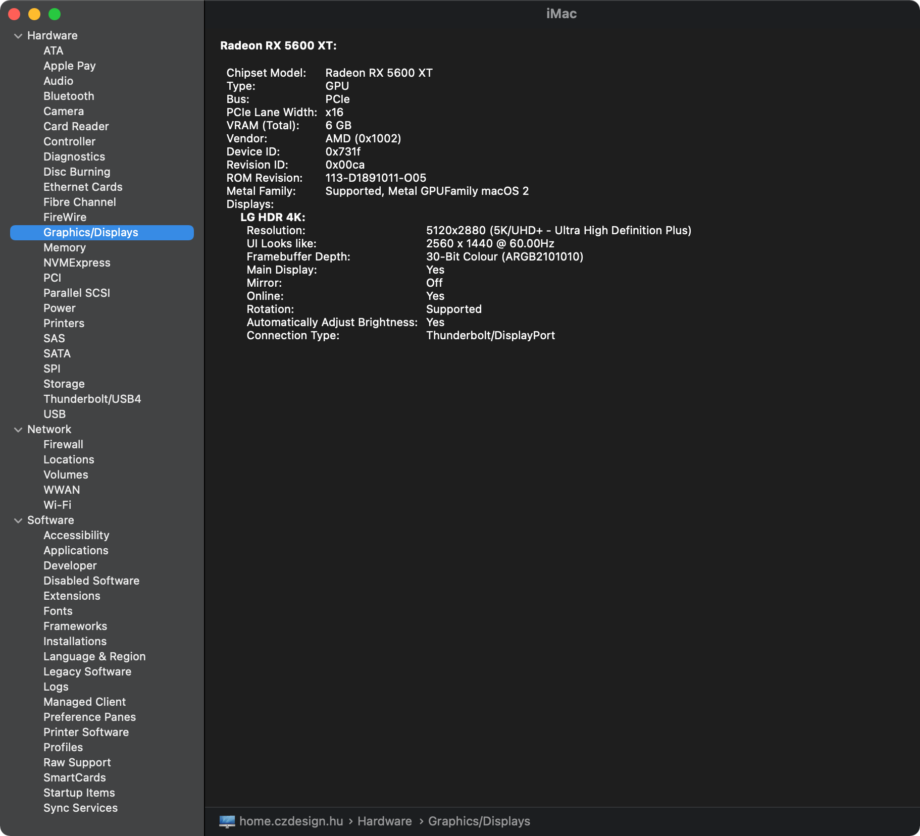This screenshot has width=920, height=836.
Task: Open Firewall under Network
Action: (x=64, y=444)
